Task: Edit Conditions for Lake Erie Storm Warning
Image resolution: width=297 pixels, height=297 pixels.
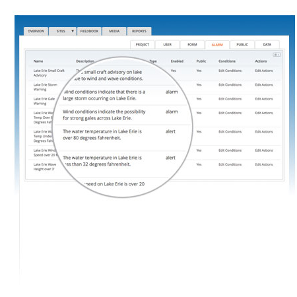Action: pyautogui.click(x=230, y=84)
